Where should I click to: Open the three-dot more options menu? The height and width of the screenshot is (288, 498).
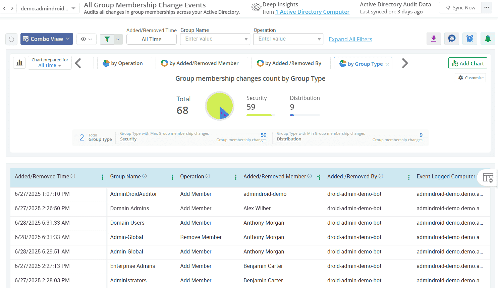click(x=486, y=7)
